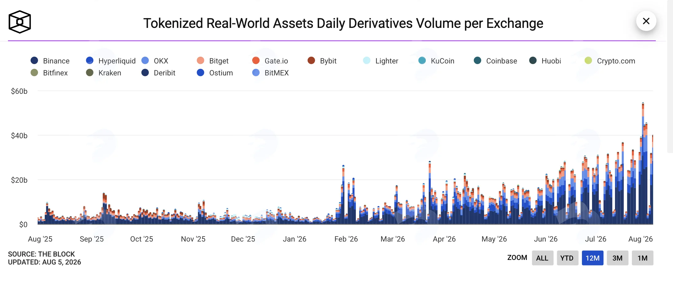673x282 pixels.
Task: Click The Block cube logo
Action: click(x=20, y=22)
